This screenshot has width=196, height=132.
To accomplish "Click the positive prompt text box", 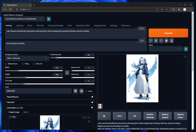I will (76, 34).
